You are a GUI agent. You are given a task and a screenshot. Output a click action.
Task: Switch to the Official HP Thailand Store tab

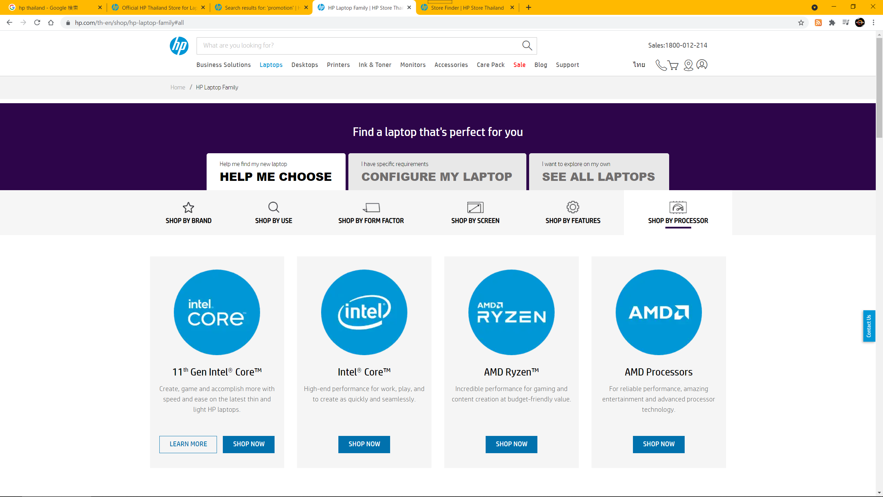(x=159, y=8)
